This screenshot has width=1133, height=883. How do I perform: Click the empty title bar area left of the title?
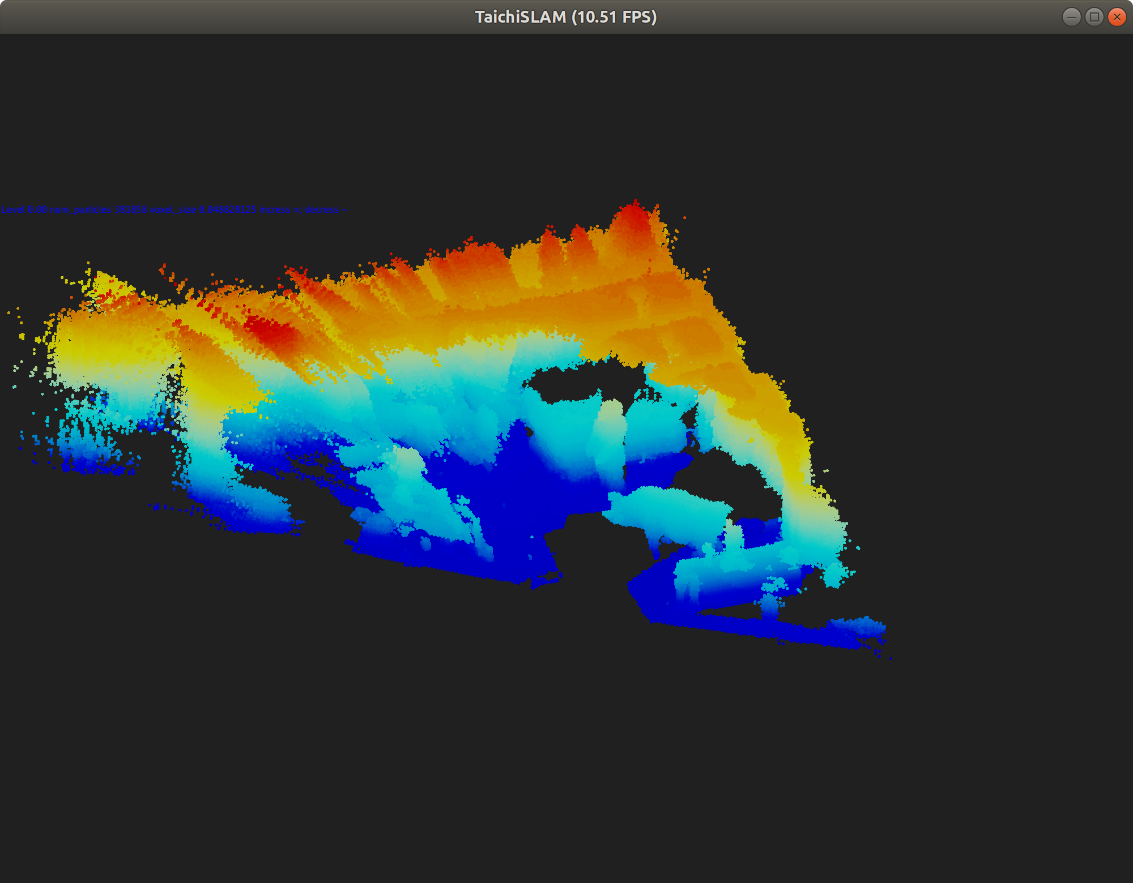pyautogui.click(x=227, y=17)
